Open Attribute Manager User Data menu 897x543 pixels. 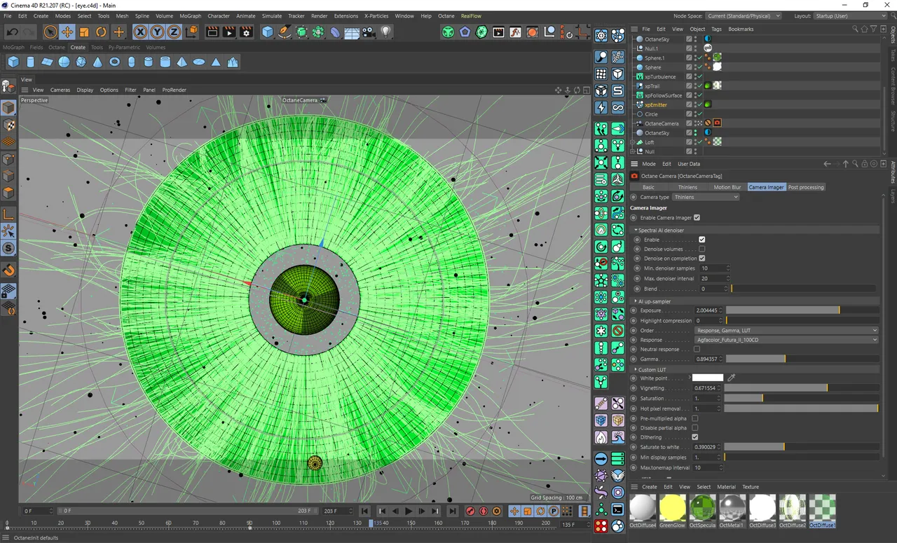[689, 164]
